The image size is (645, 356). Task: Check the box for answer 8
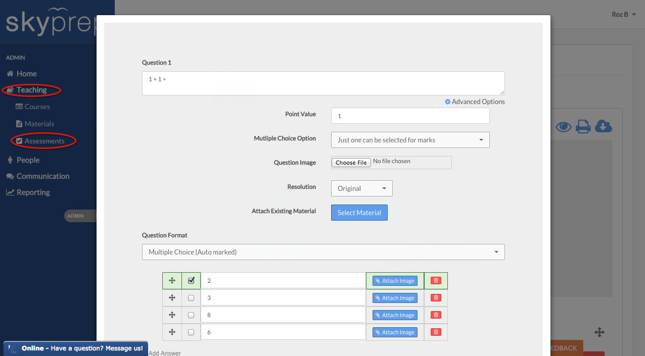[x=191, y=315]
